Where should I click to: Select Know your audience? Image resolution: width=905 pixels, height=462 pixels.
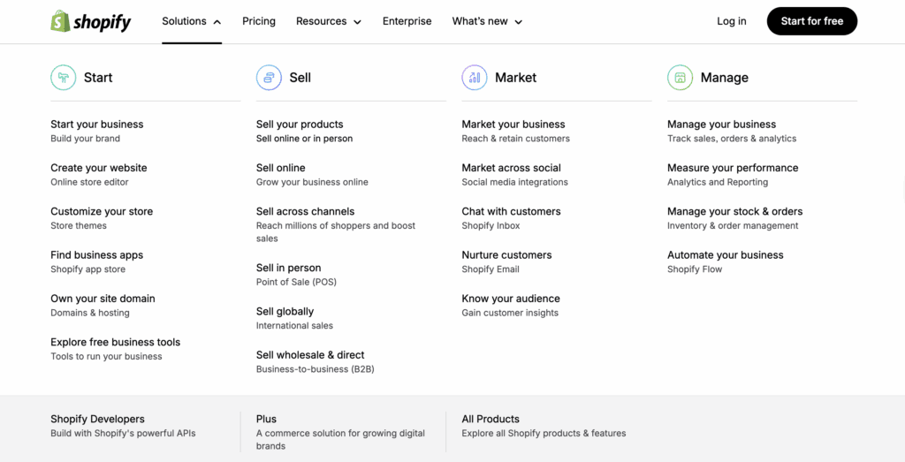[511, 299]
